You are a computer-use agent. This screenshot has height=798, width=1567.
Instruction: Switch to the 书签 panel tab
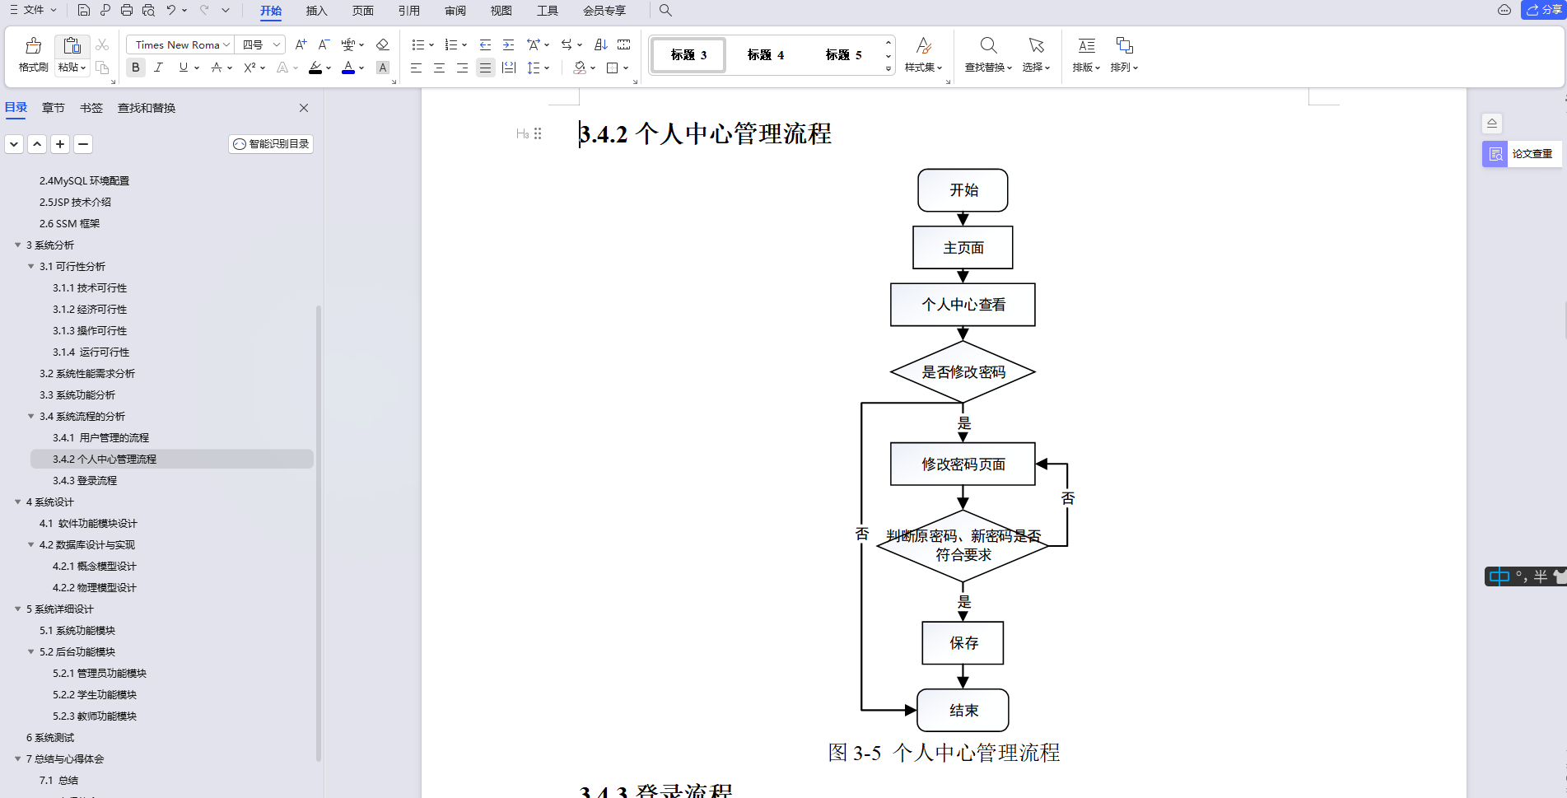(91, 108)
